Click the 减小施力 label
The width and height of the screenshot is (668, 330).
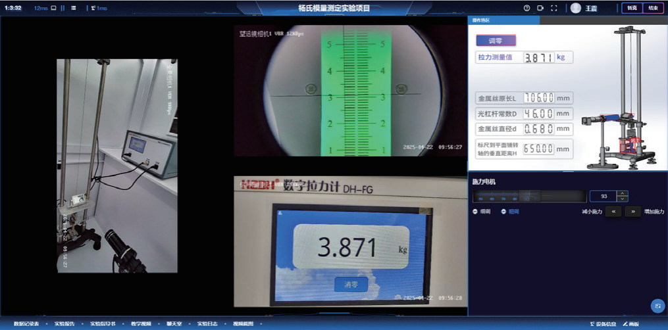[x=592, y=212]
